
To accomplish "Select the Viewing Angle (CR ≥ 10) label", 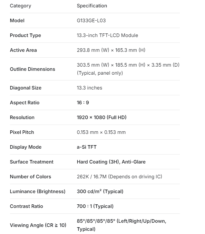I will [38, 225].
